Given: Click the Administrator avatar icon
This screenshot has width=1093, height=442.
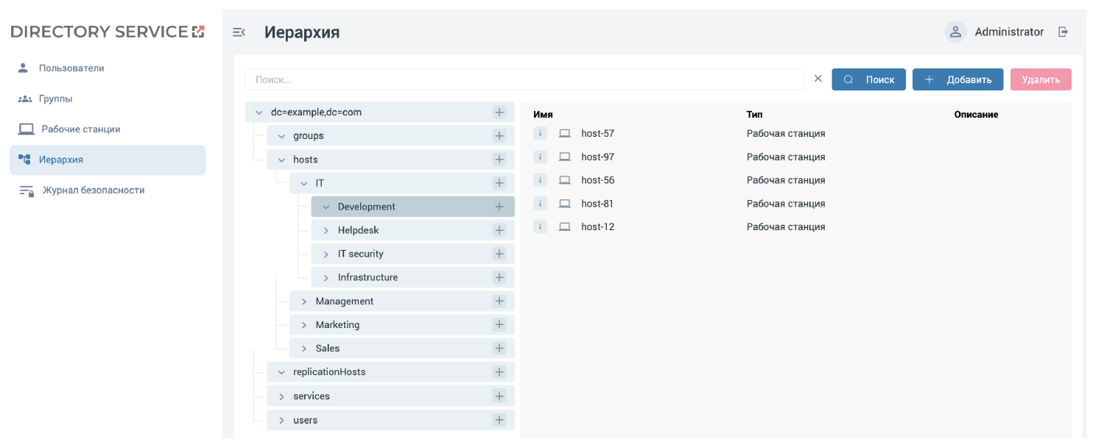Looking at the screenshot, I should (x=955, y=32).
